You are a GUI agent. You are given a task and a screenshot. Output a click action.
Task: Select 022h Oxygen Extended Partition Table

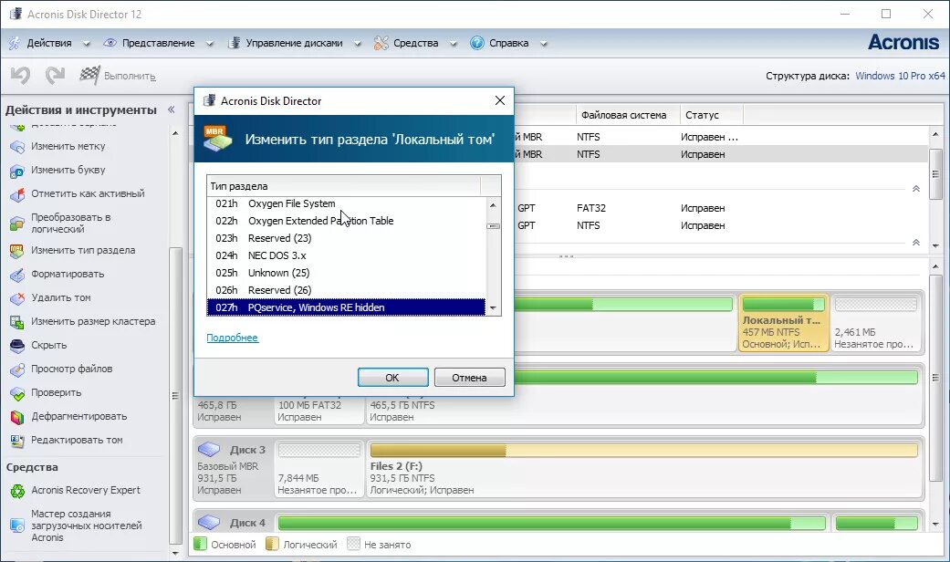click(x=346, y=221)
